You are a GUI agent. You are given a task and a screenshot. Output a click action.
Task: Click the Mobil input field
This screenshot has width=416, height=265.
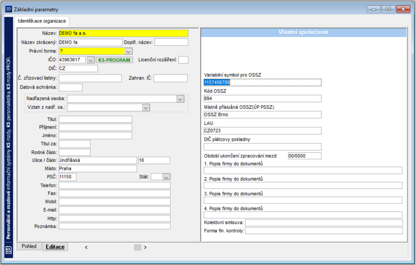(114, 202)
